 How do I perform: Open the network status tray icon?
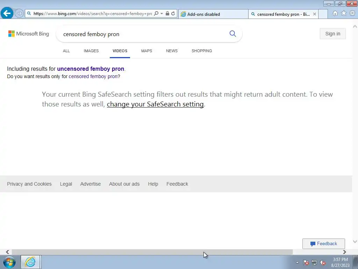click(314, 262)
